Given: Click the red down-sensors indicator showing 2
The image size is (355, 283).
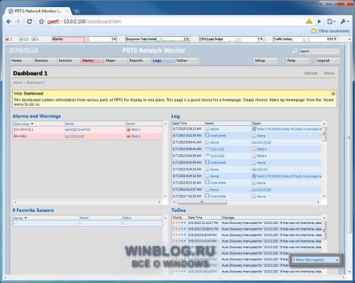Looking at the screenshot, I should click(9, 39).
